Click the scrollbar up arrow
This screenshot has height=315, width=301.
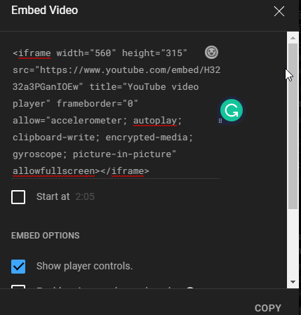tap(293, 38)
